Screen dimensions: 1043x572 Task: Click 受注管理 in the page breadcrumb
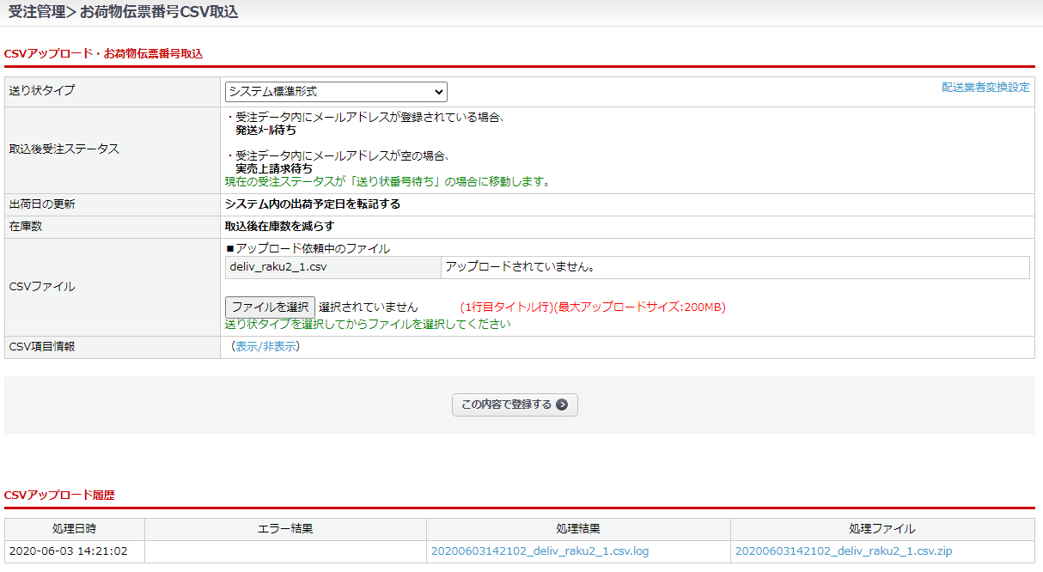[36, 12]
